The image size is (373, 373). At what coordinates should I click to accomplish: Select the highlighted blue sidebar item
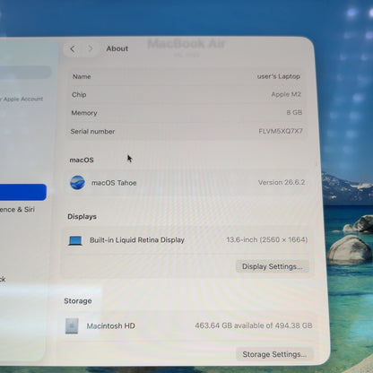pyautogui.click(x=23, y=192)
